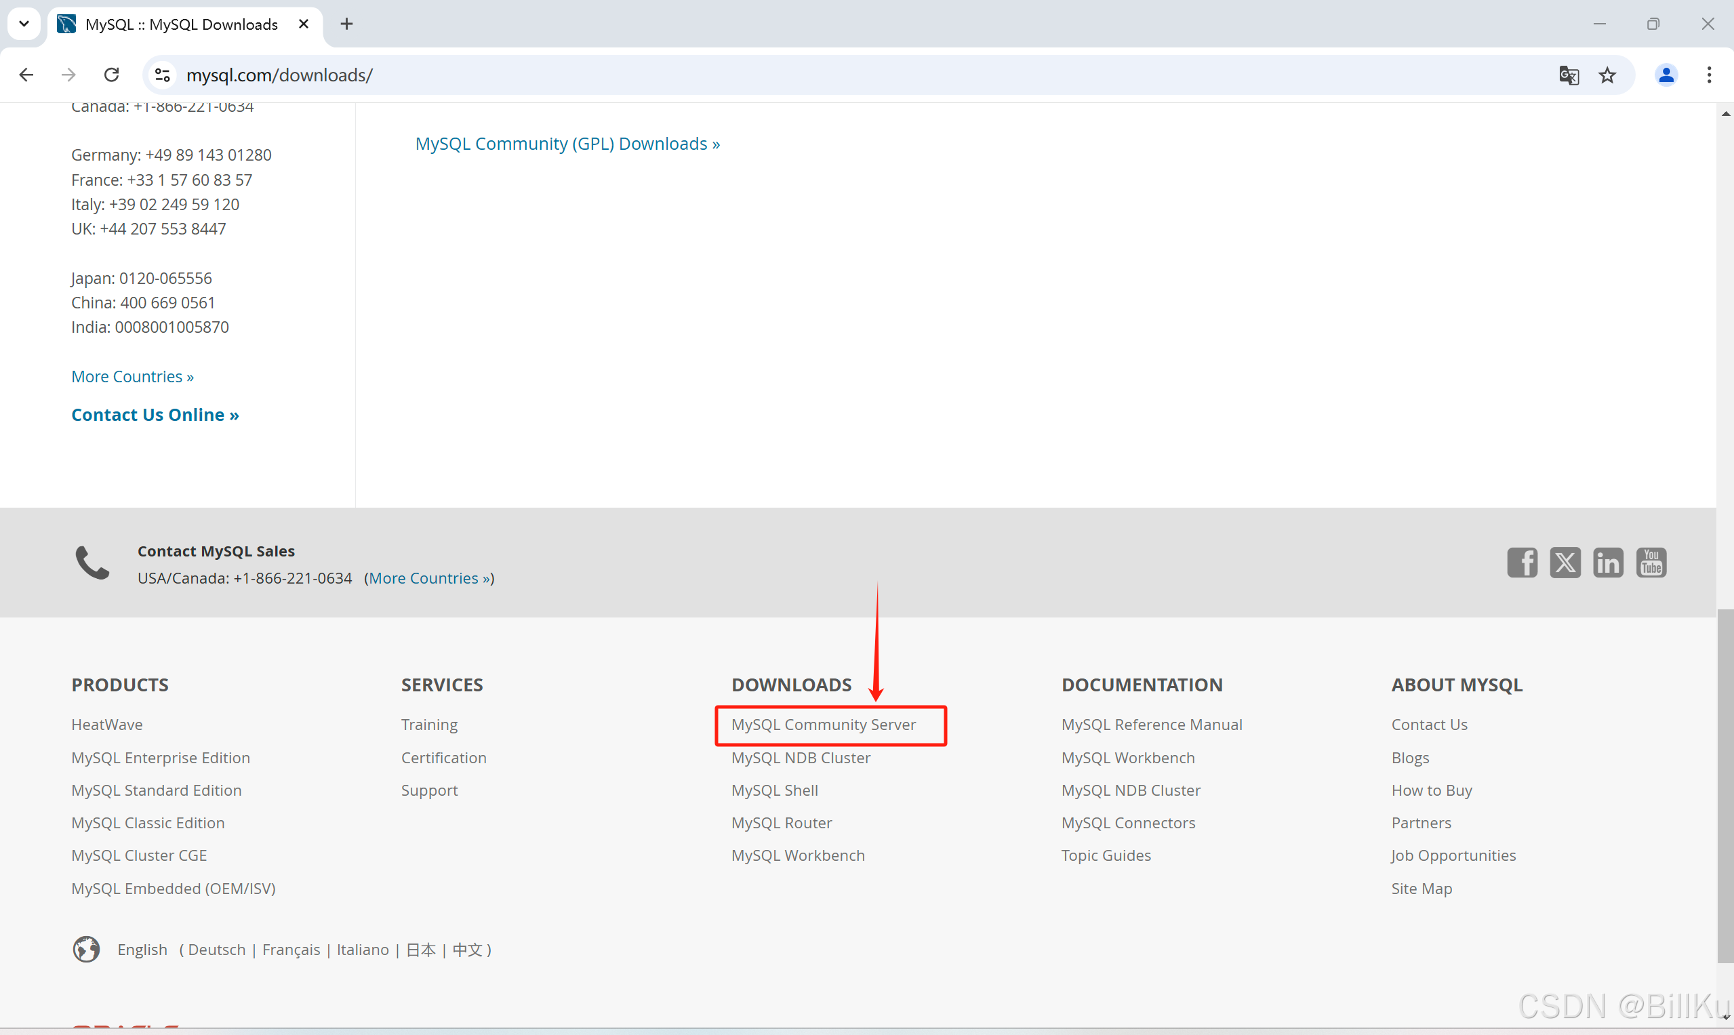The height and width of the screenshot is (1035, 1734).
Task: Open HeatWave product link
Action: [x=106, y=725]
